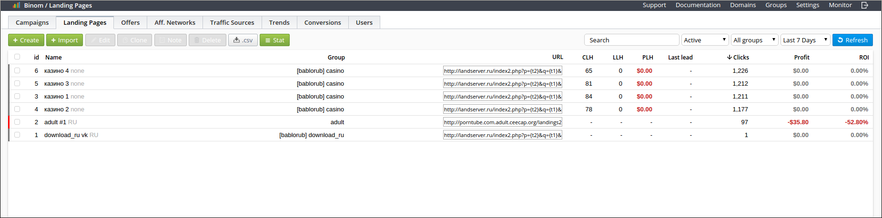Check the box for казино 1 row
This screenshot has height=218, width=882.
(x=17, y=96)
